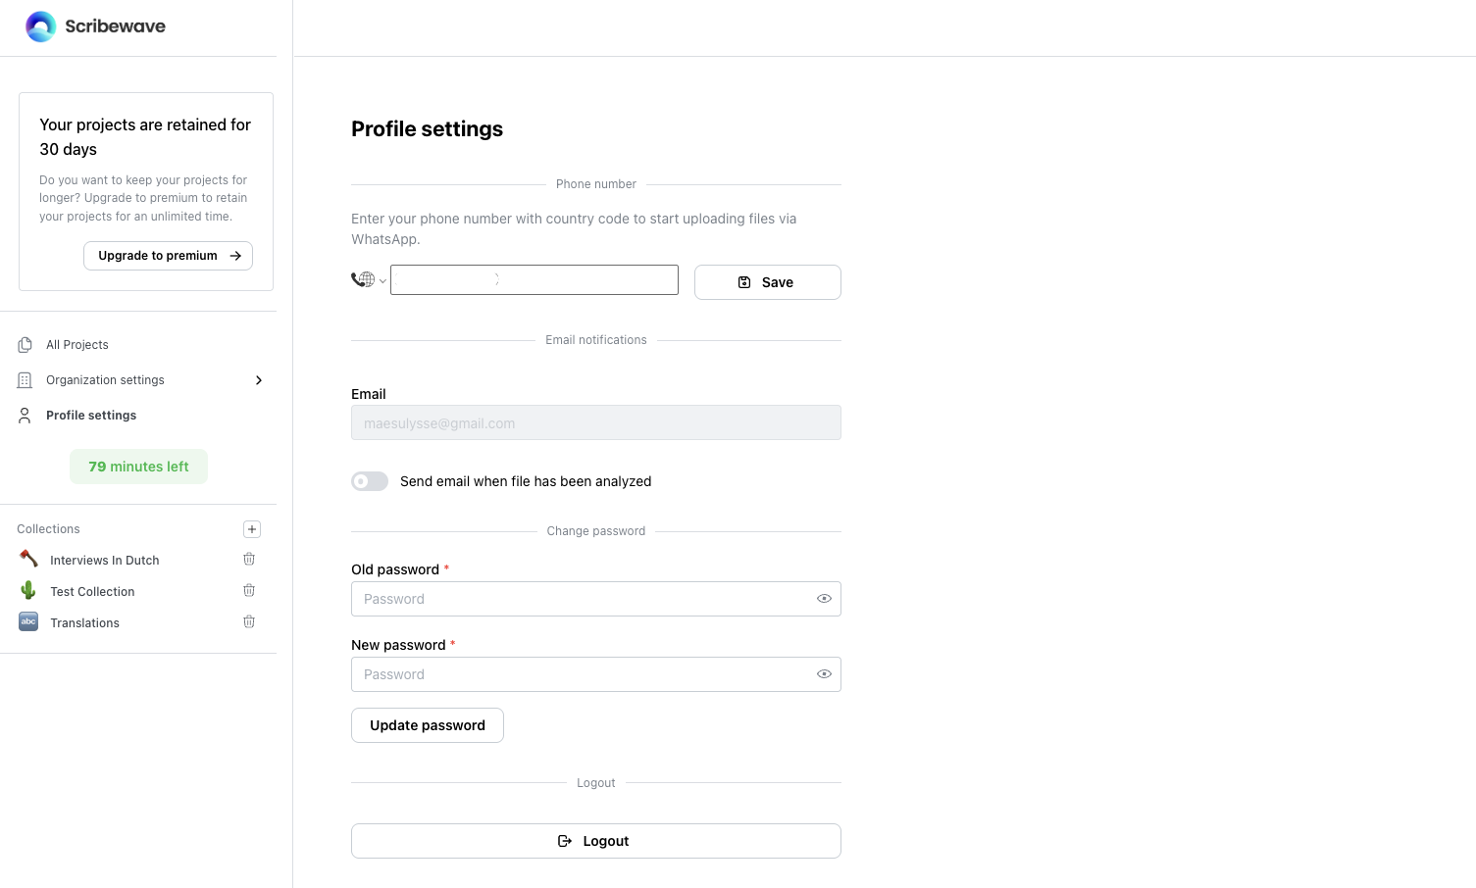Click the cactus icon of Test Collection

tap(28, 590)
